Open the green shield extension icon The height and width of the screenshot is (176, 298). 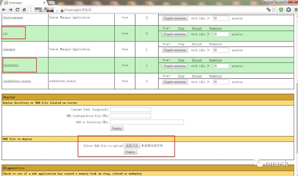click(x=281, y=10)
